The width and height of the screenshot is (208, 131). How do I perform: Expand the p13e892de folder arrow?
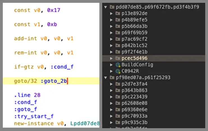[x=111, y=13]
